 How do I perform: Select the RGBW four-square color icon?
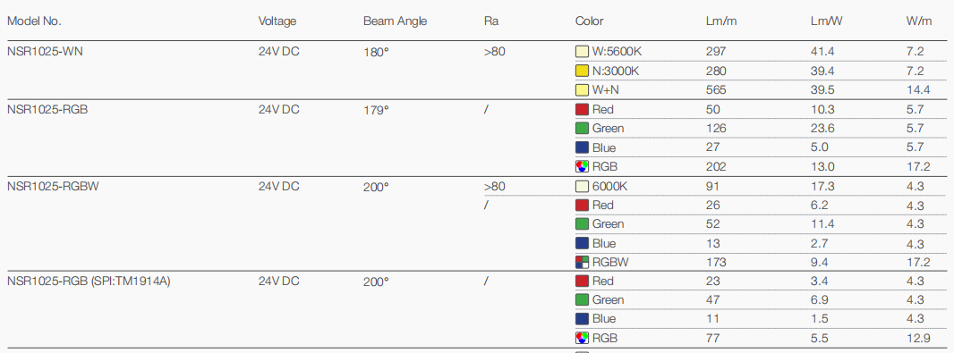(583, 263)
